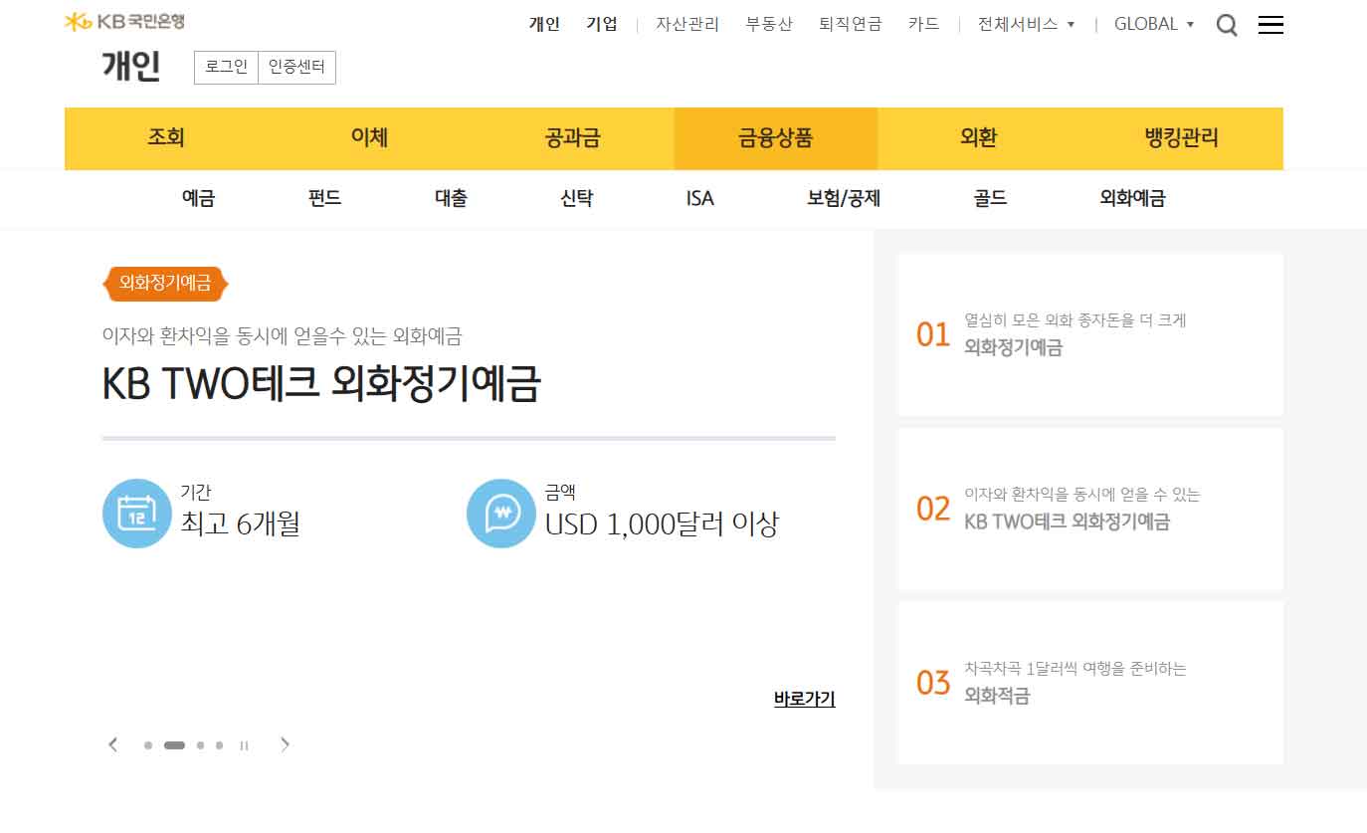Open card 01 외화정기예금

[1089, 334]
